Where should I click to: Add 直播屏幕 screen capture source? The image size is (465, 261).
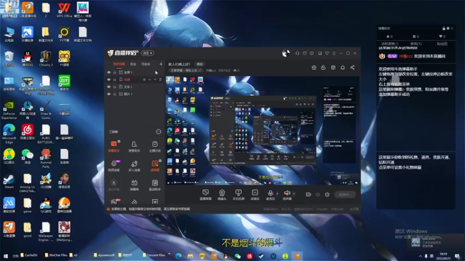(x=205, y=195)
